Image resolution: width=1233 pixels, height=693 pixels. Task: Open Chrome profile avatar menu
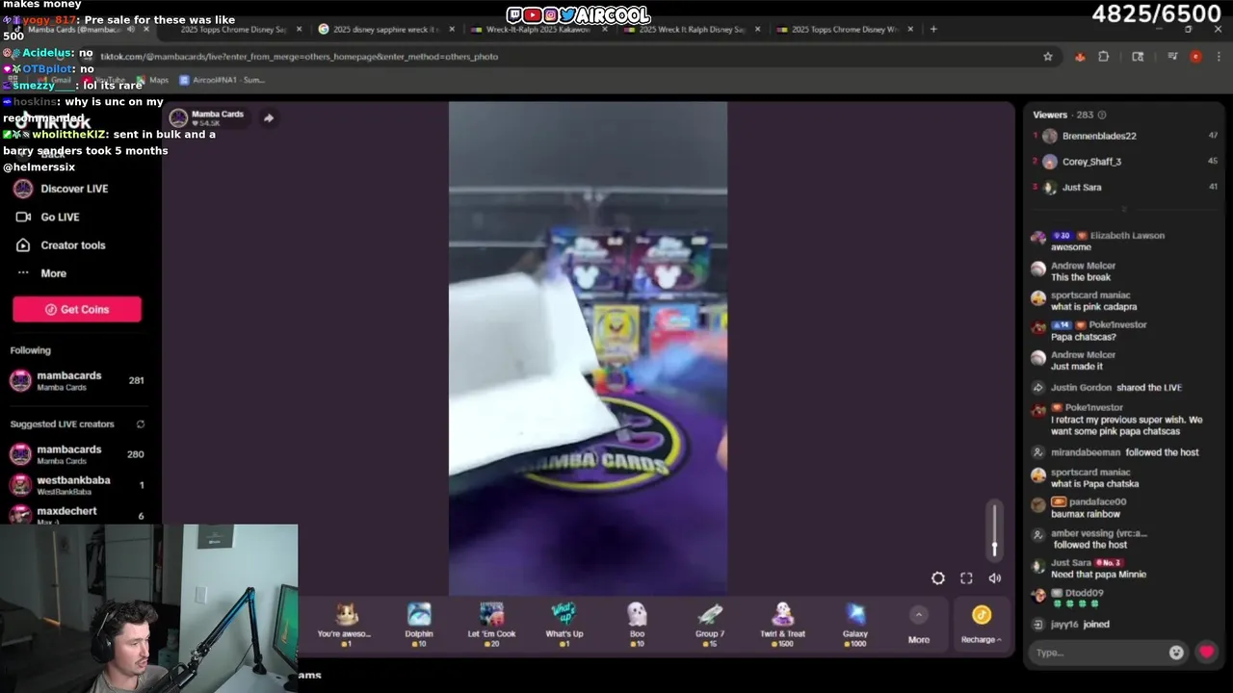click(x=1195, y=57)
